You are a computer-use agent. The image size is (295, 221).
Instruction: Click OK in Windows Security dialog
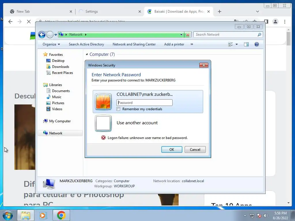coord(172,149)
